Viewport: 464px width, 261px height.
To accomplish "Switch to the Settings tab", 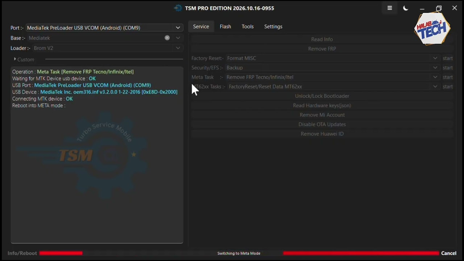I will pyautogui.click(x=273, y=26).
